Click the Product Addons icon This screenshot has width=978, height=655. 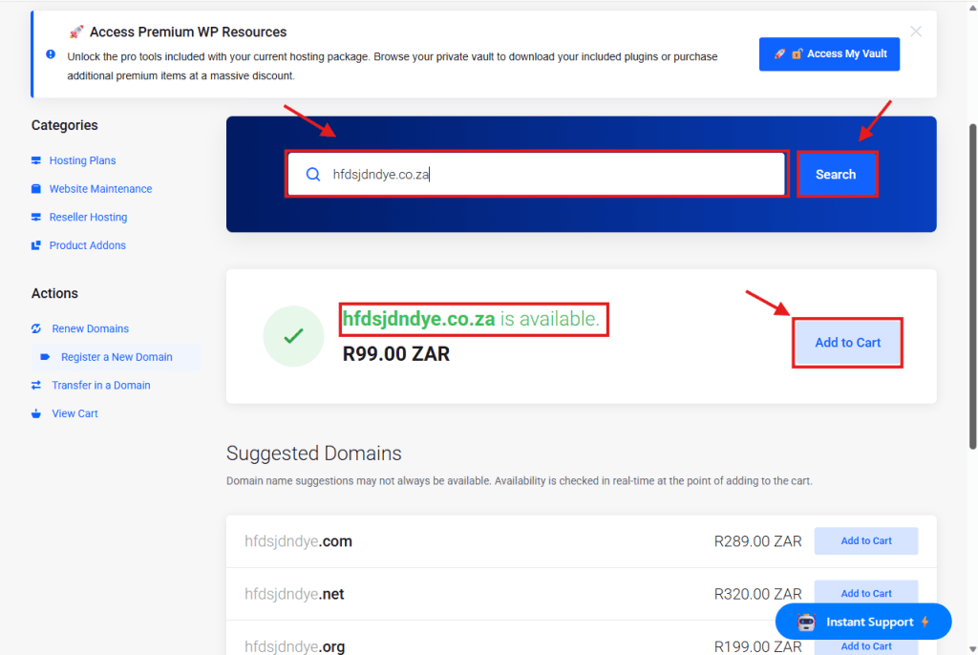(x=36, y=245)
